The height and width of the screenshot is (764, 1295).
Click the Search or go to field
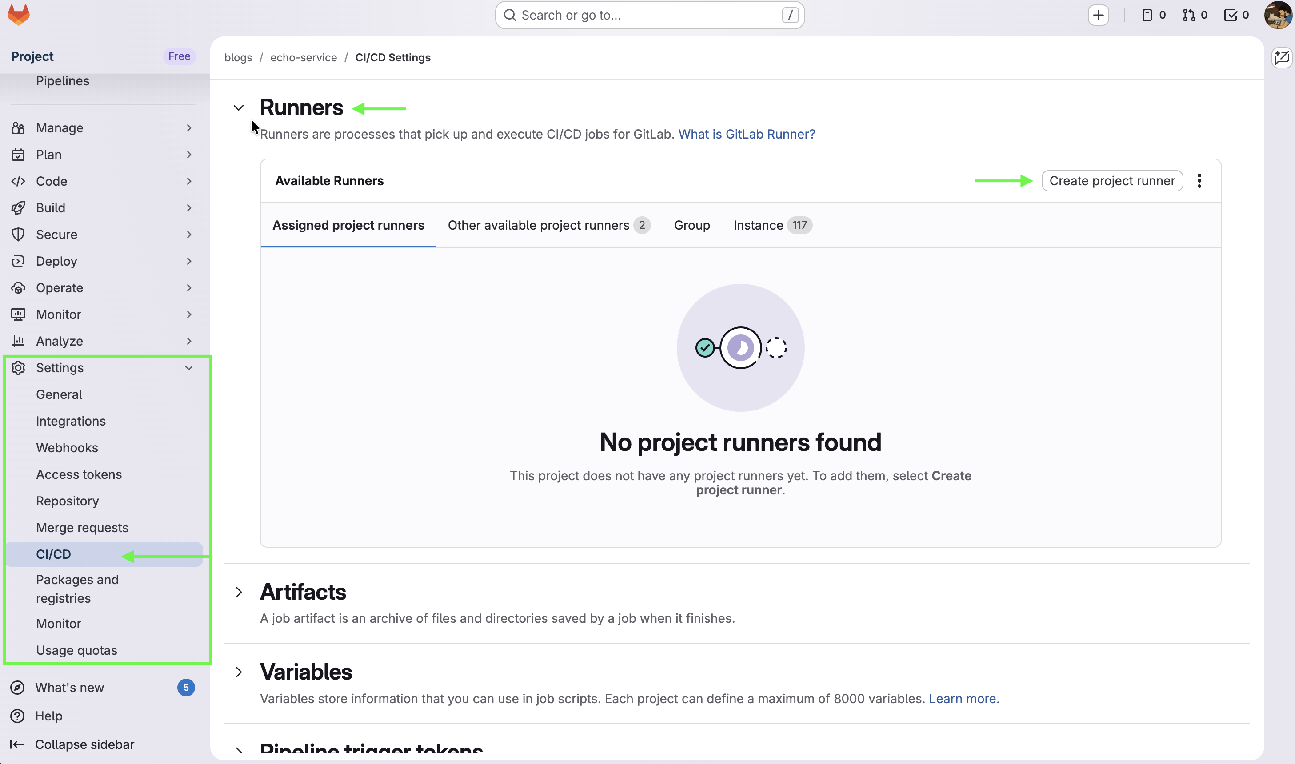649,14
